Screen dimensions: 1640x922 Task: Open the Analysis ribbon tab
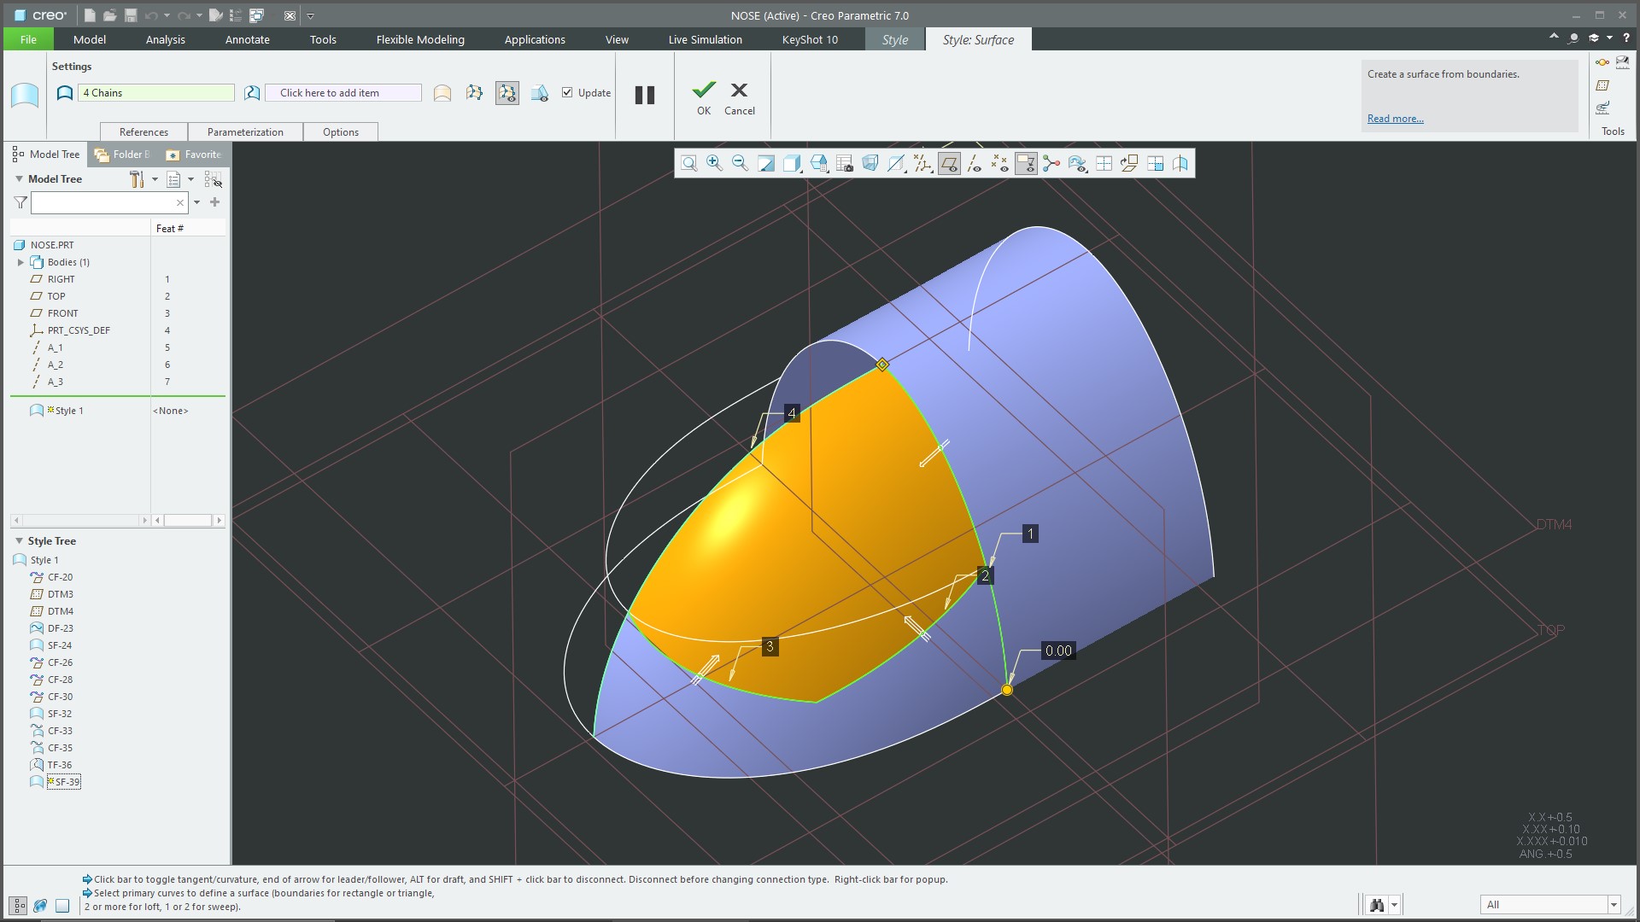tap(165, 39)
